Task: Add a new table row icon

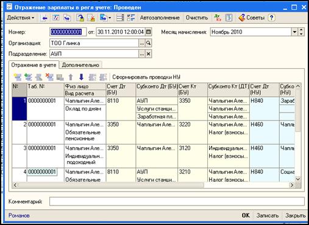Action: pos(18,77)
